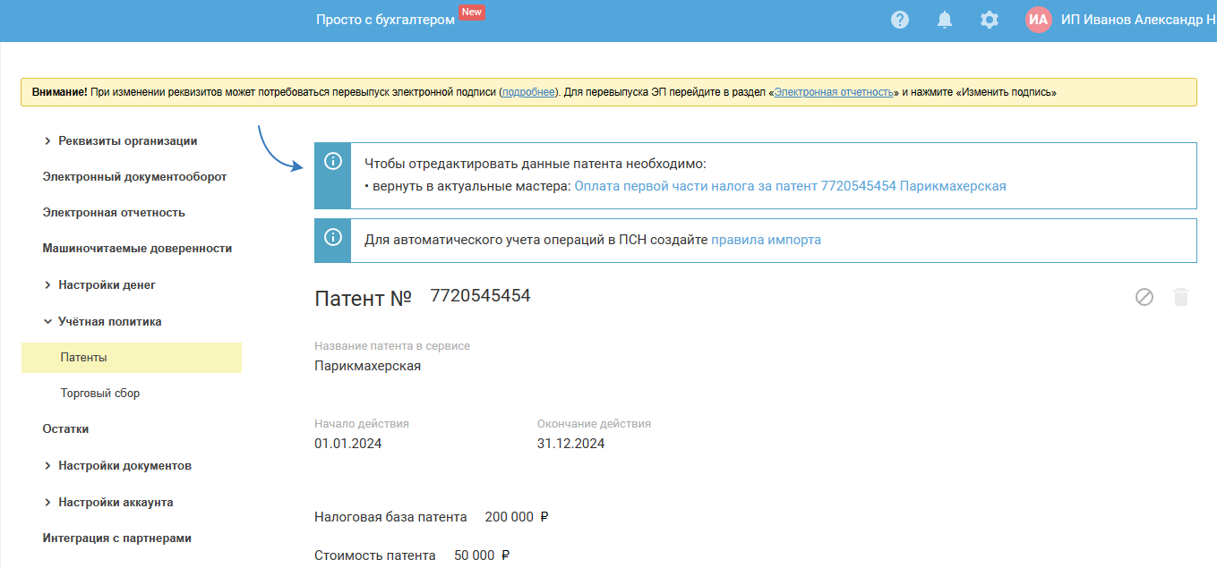The image size is (1217, 568).
Task: Click the New badge in header
Action: (x=471, y=13)
